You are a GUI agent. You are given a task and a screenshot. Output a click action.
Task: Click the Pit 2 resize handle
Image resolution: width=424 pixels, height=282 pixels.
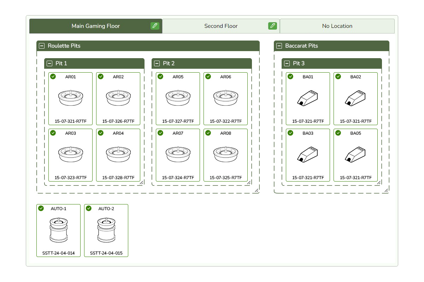pos(249,183)
